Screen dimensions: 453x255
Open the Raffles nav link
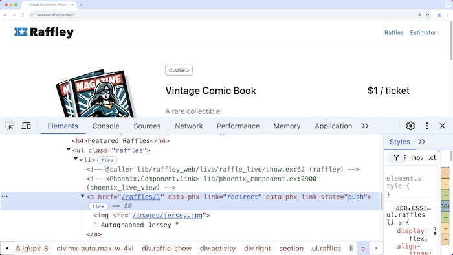(x=393, y=32)
